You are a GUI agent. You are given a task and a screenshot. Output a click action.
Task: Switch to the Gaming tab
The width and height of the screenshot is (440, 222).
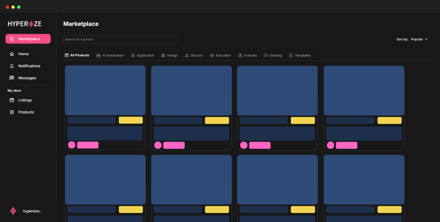click(x=273, y=55)
